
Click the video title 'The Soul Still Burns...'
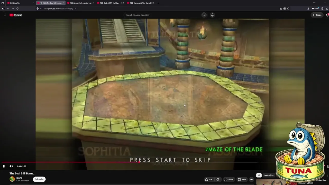22,173
